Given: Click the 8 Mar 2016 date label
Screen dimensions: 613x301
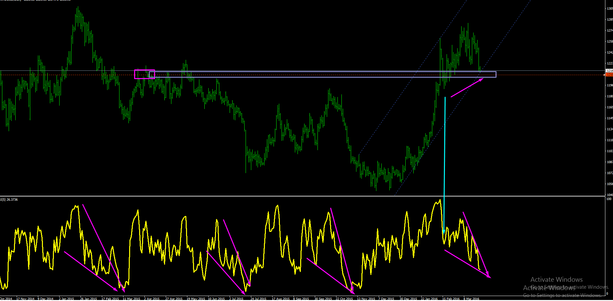Looking at the screenshot, I should click(472, 299).
